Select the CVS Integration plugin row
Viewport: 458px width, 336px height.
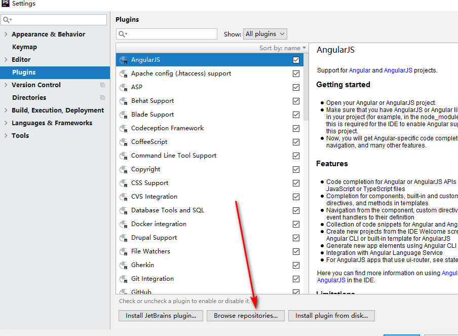coord(210,197)
